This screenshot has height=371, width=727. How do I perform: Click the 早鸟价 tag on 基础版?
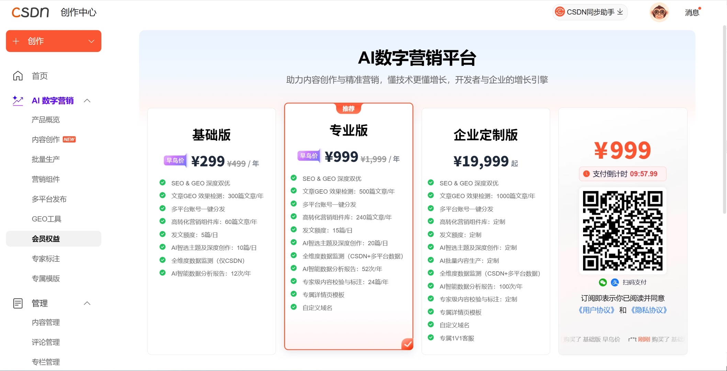176,160
